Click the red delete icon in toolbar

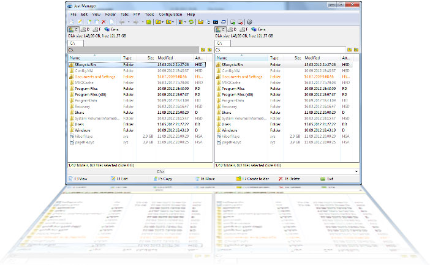(x=104, y=22)
